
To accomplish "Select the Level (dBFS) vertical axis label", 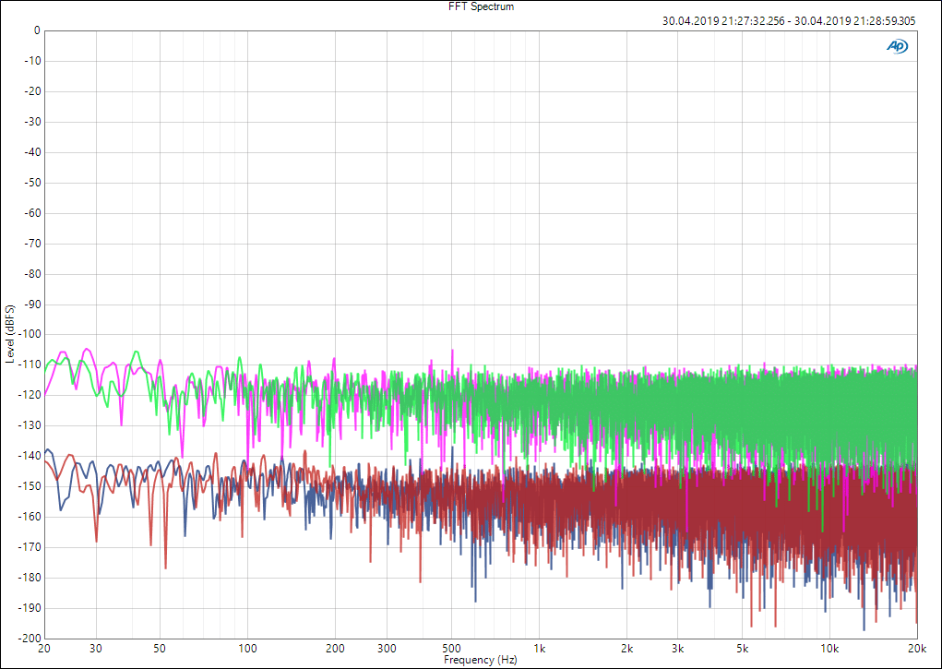I will pyautogui.click(x=8, y=333).
